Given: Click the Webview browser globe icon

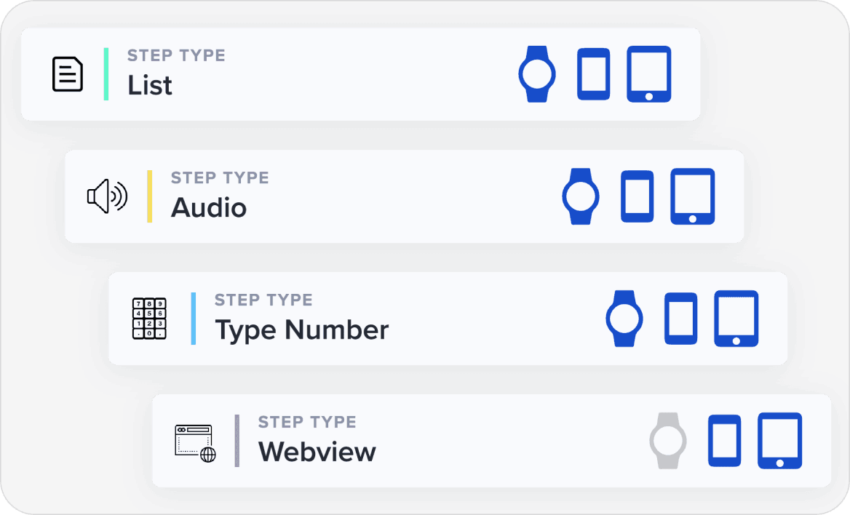Looking at the screenshot, I should click(195, 441).
